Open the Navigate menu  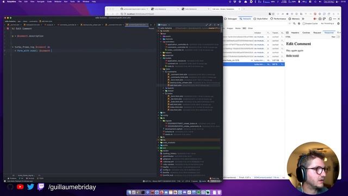41,2
